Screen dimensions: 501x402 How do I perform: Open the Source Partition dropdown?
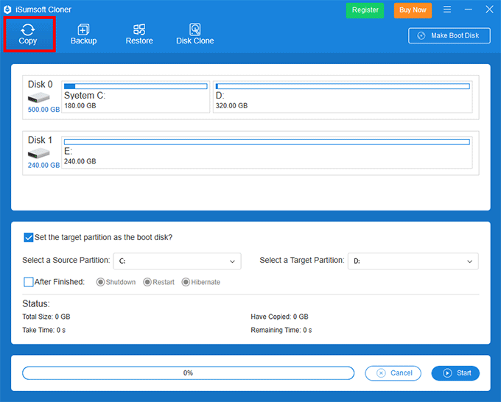coord(177,261)
